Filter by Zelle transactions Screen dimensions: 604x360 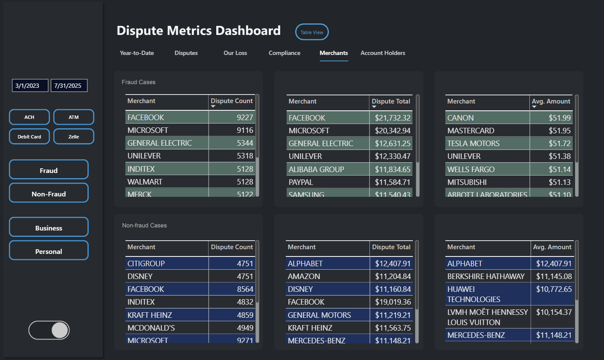point(73,136)
